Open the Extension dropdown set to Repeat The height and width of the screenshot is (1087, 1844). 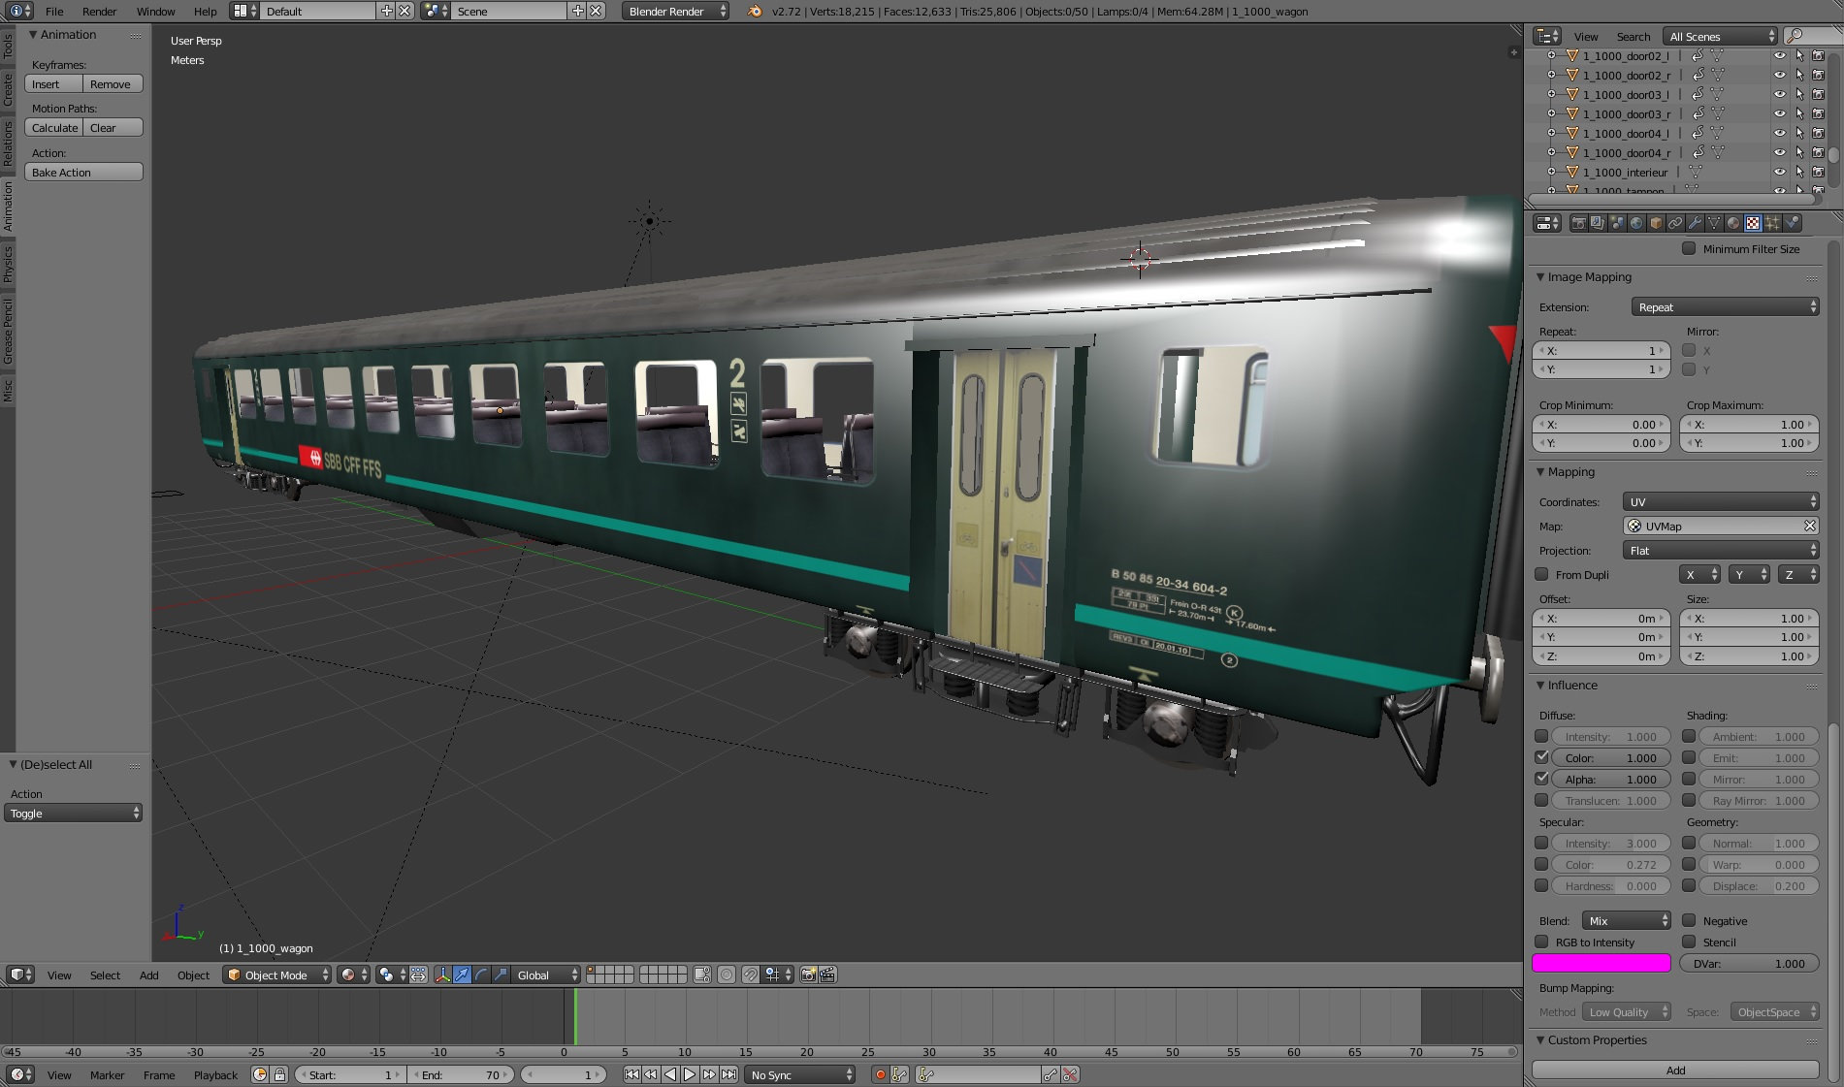pos(1725,306)
